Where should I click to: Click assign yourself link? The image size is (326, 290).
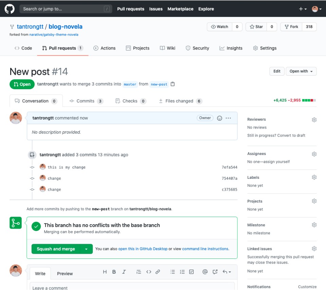[x=276, y=161]
